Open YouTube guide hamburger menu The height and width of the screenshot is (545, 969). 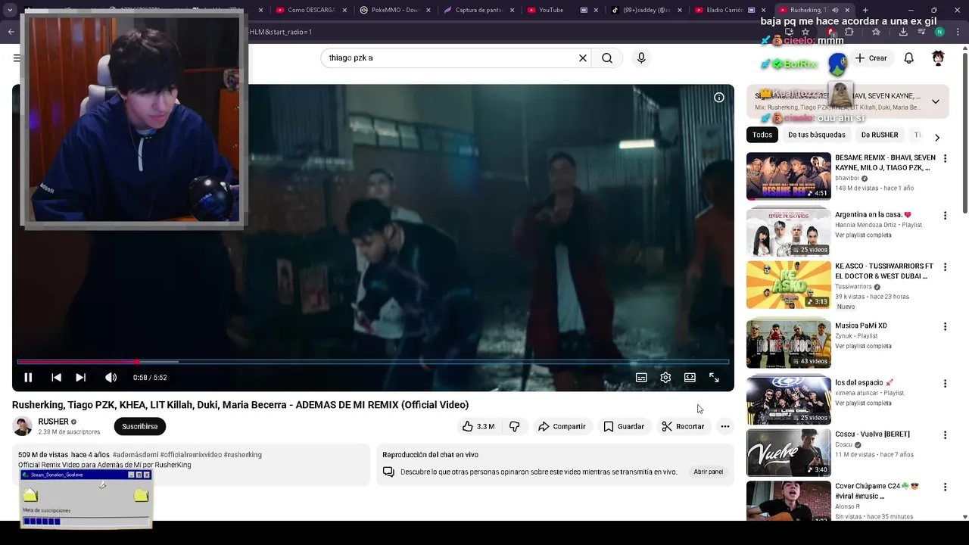[x=17, y=58]
